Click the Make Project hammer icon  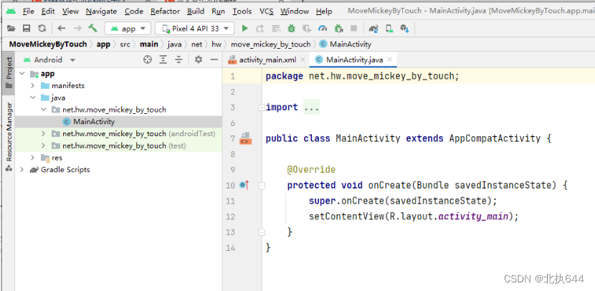[93, 28]
